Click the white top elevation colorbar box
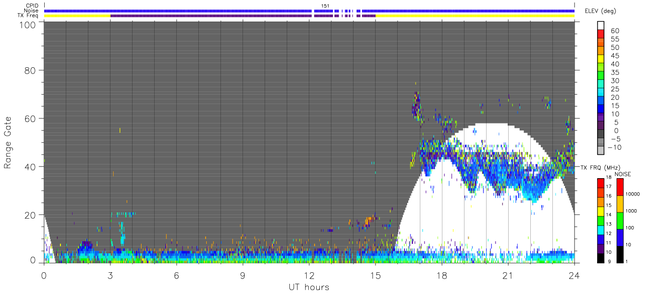The height and width of the screenshot is (298, 646). point(601,24)
